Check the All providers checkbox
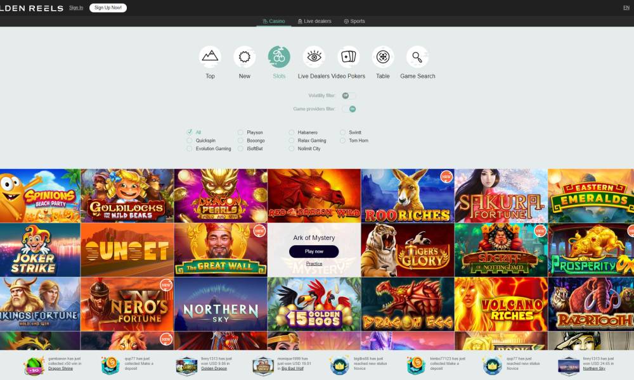Screen dimensions: 634x380 click(189, 132)
